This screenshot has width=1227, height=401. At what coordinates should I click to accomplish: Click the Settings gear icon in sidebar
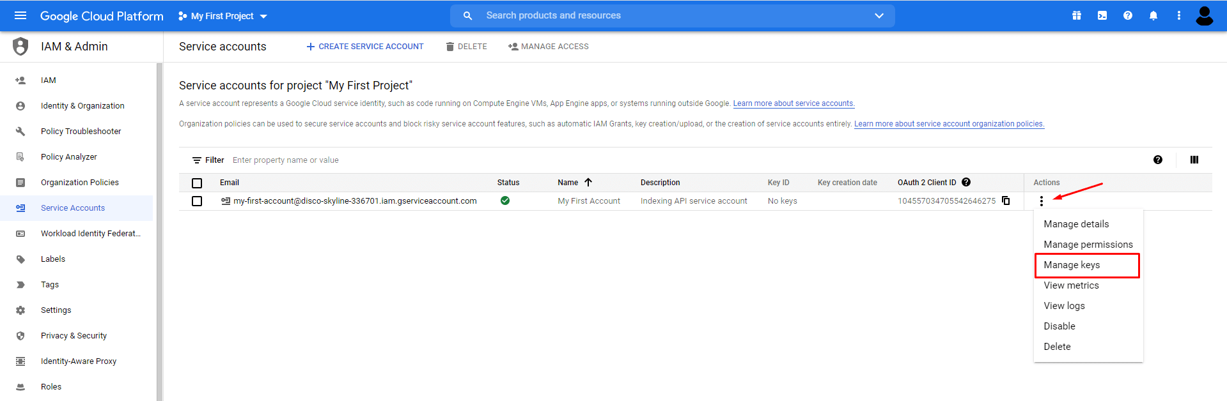coord(20,310)
